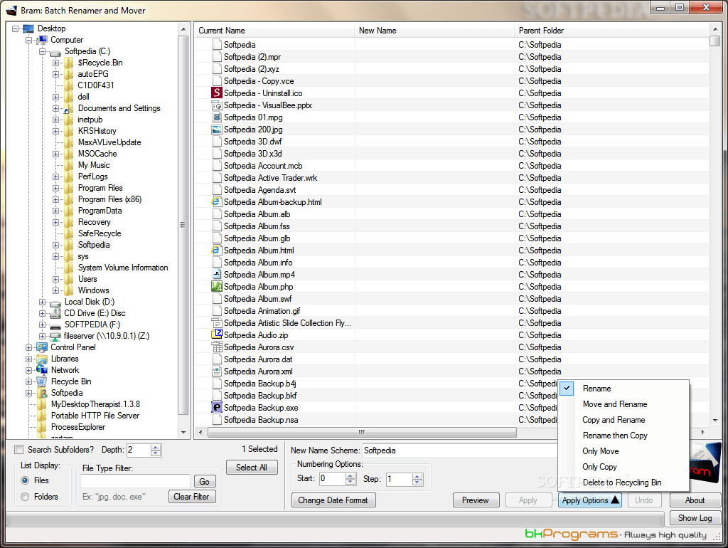Click the New Name Scheme text field
The image size is (728, 548).
(460, 450)
